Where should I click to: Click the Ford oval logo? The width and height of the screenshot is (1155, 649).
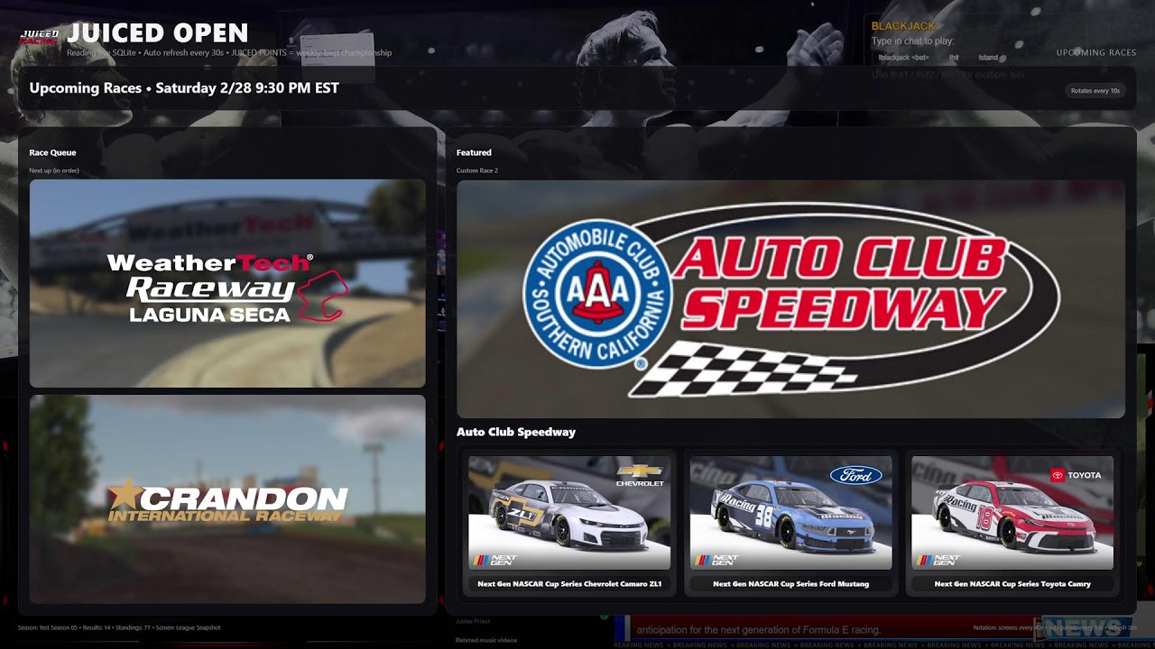tap(856, 474)
